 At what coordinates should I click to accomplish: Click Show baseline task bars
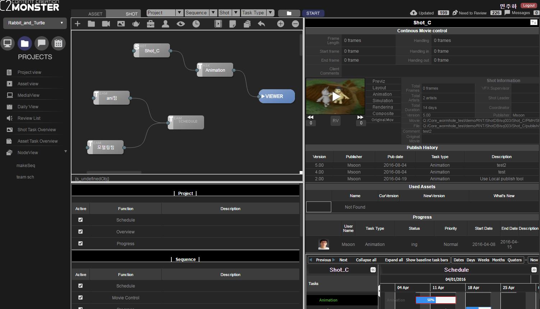[427, 260]
